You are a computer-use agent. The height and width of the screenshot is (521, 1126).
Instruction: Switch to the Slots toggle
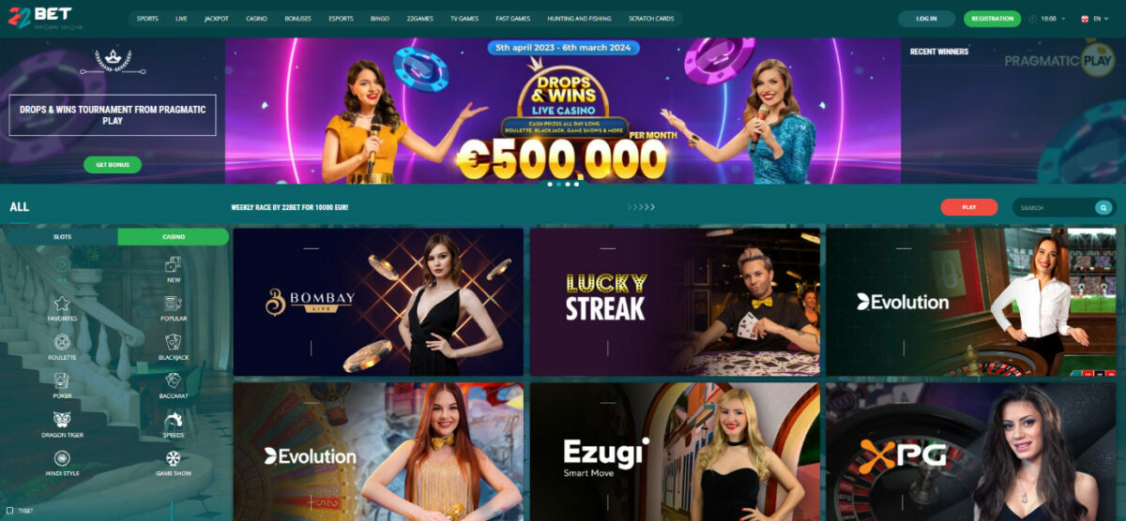[x=62, y=237]
